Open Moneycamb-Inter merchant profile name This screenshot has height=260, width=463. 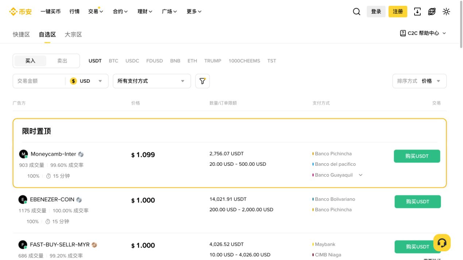53,154
